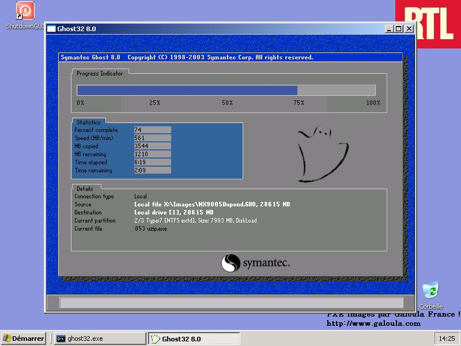Activate the Ghost32 8.0 taskbar button
The width and height of the screenshot is (461, 346).
pos(194,339)
